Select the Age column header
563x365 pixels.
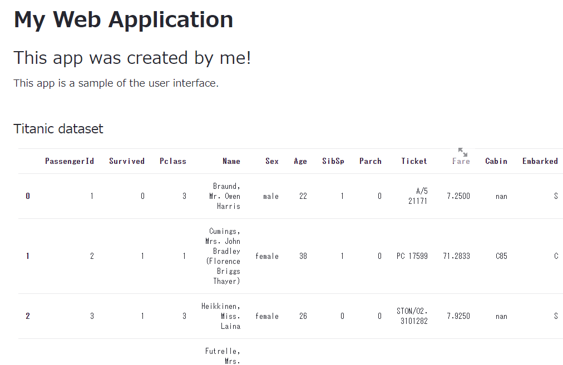pyautogui.click(x=300, y=161)
